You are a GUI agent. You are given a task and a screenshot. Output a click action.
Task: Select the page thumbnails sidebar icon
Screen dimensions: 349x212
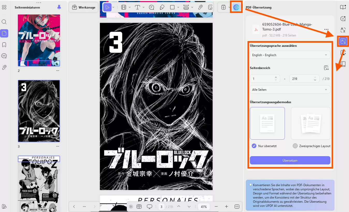click(4, 33)
